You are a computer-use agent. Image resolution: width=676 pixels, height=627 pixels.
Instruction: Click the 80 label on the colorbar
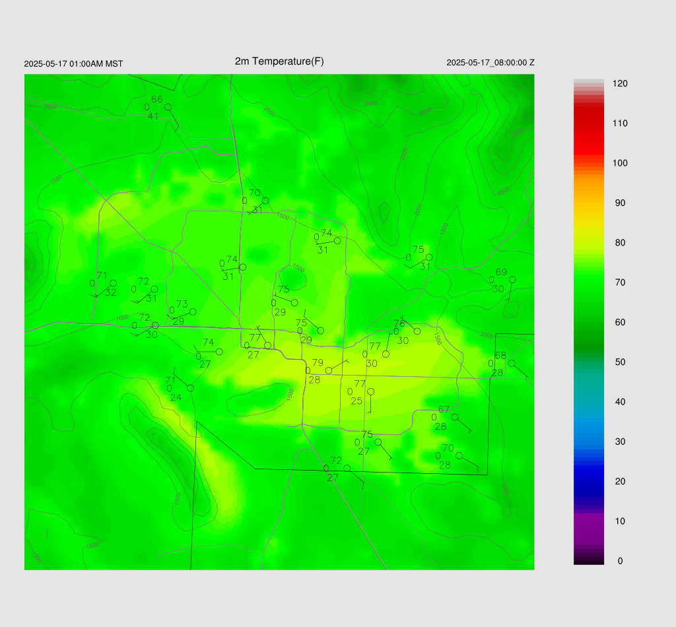[x=620, y=243]
